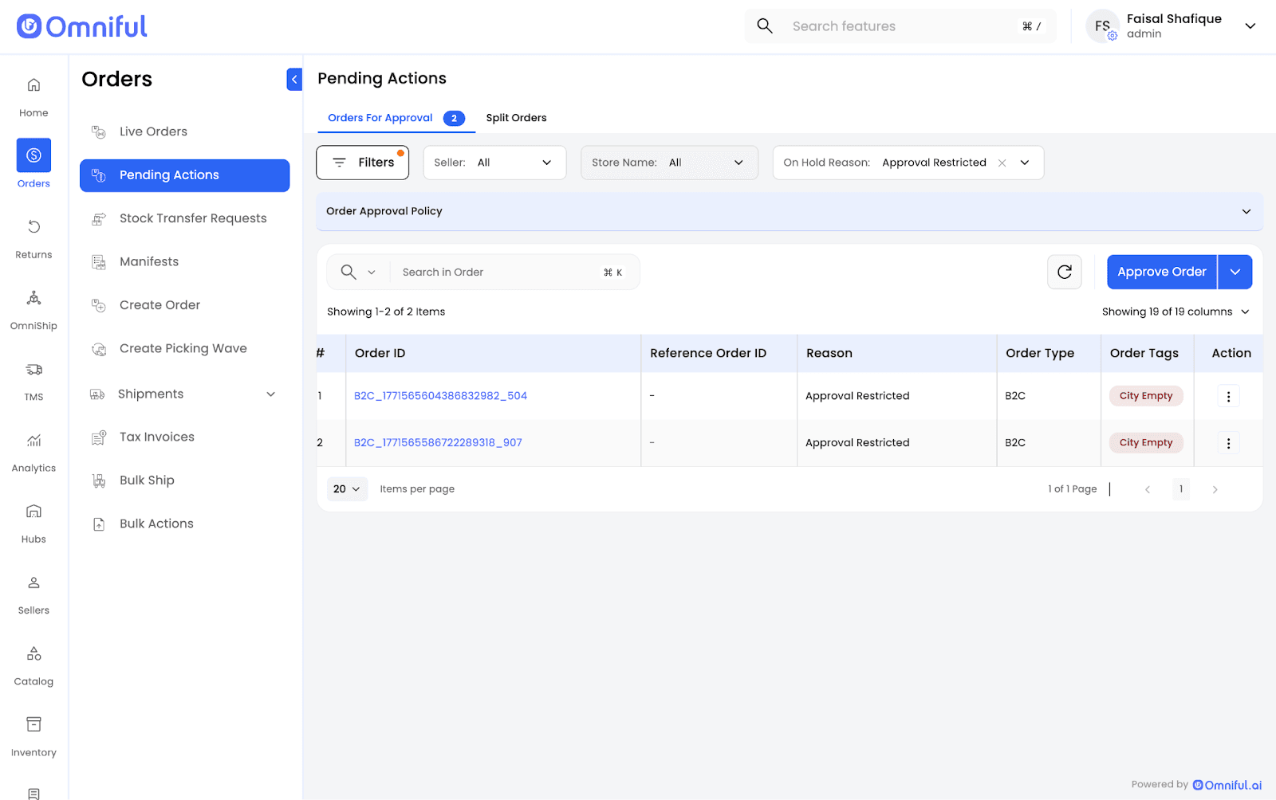The image size is (1276, 800).
Task: Switch to the Split Orders tab
Action: (x=516, y=118)
